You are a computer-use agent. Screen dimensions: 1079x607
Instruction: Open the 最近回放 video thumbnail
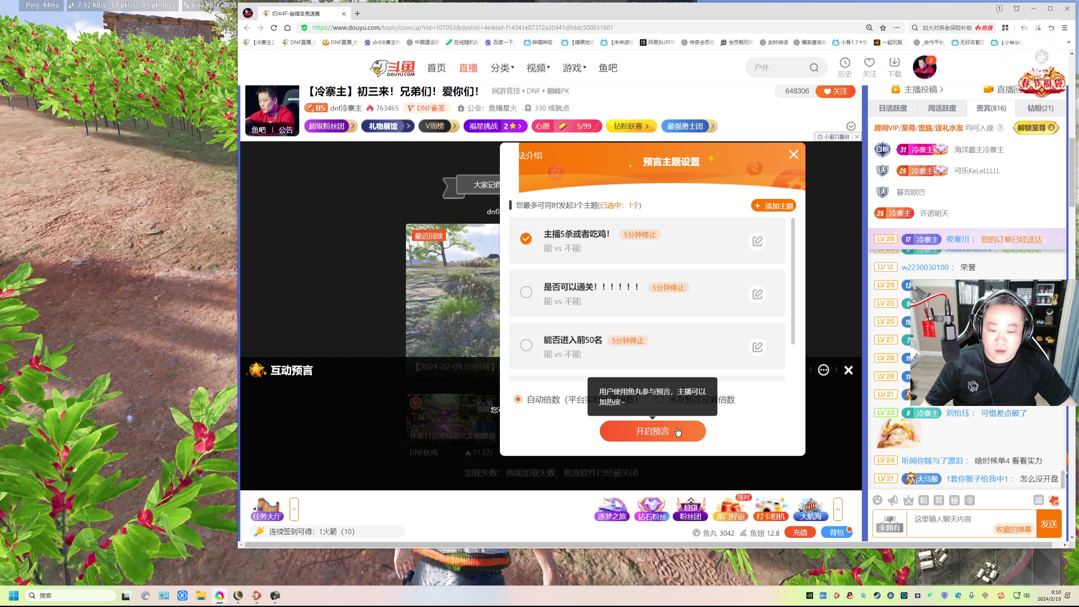pos(453,291)
